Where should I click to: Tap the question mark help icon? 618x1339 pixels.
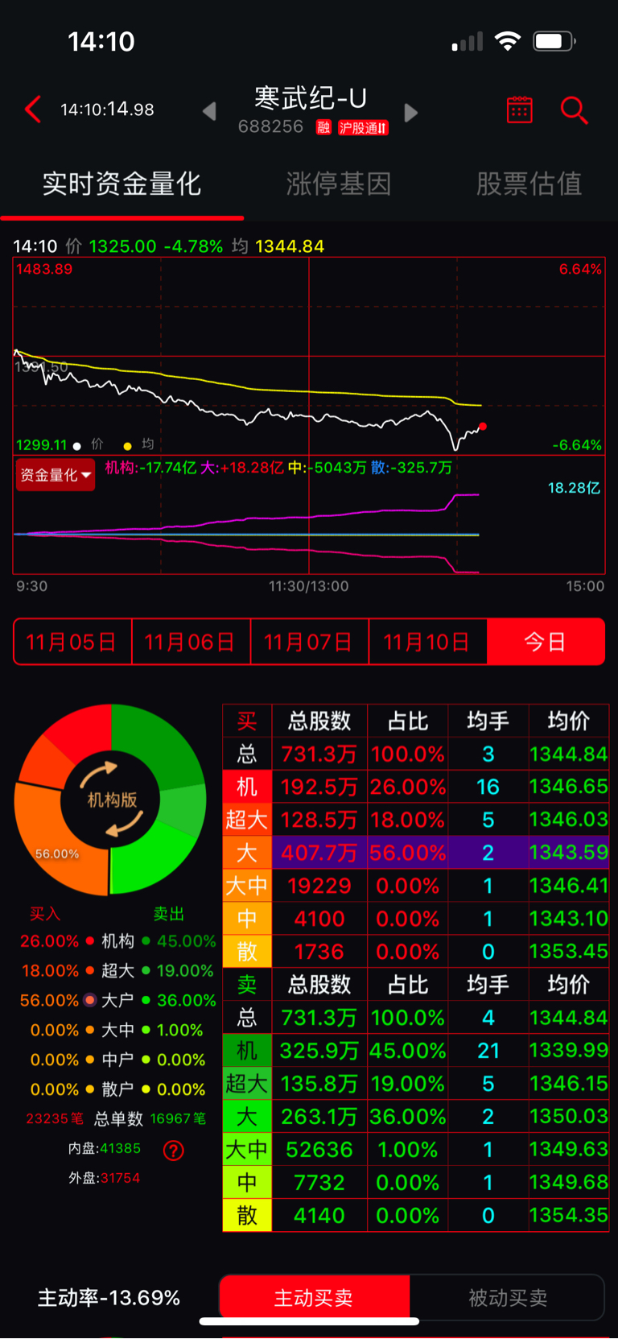coord(173,1151)
